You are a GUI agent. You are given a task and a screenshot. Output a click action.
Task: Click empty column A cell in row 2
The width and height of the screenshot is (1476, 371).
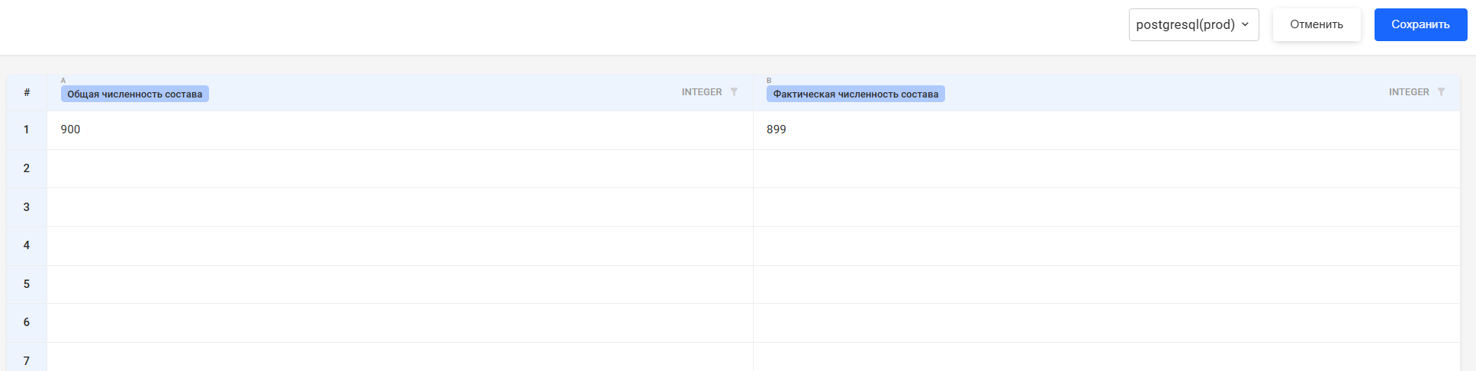point(400,168)
